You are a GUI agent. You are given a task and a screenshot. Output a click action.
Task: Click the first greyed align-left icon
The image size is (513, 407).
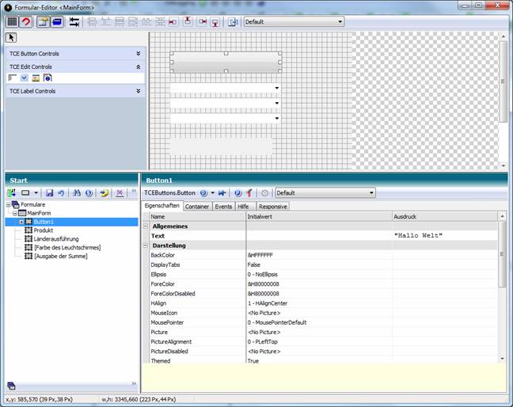click(x=92, y=22)
